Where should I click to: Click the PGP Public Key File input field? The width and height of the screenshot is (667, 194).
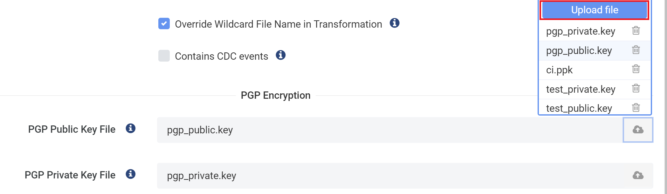[x=350, y=130]
